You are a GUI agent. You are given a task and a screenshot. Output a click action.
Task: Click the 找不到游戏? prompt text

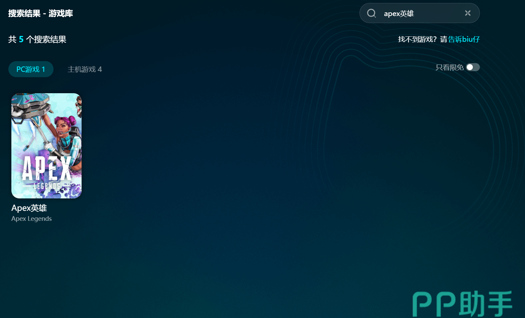click(x=417, y=39)
